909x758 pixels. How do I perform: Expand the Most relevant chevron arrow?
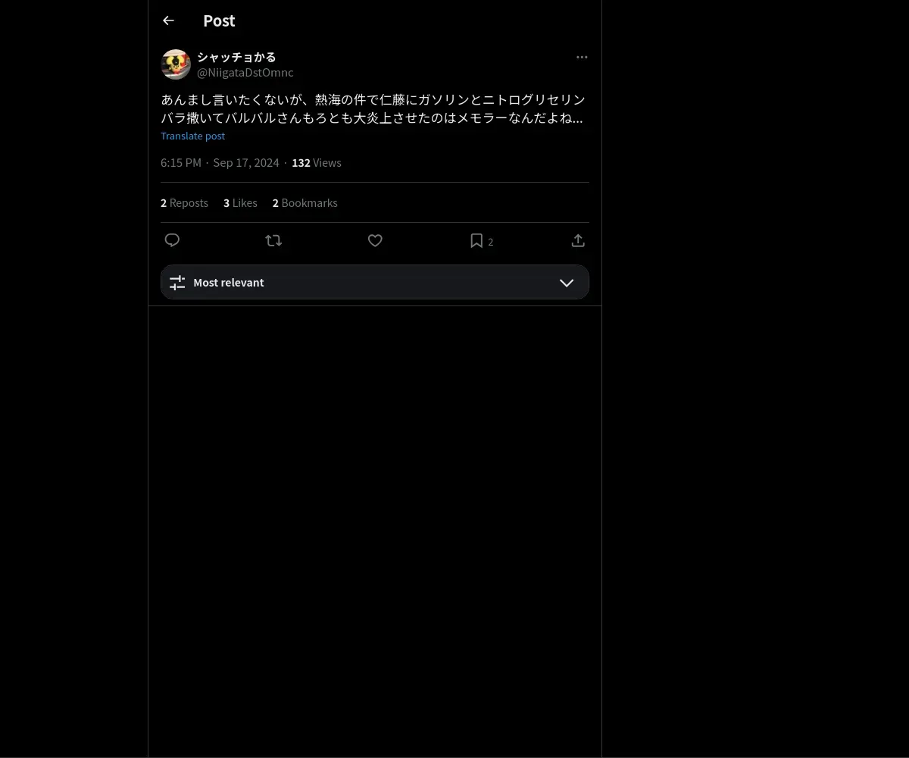[x=567, y=283]
